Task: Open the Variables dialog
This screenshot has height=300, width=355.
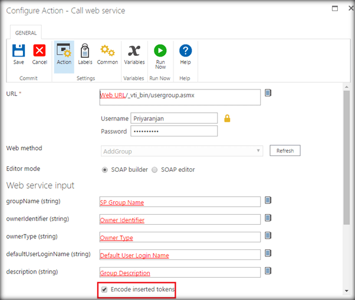Action: 134,54
